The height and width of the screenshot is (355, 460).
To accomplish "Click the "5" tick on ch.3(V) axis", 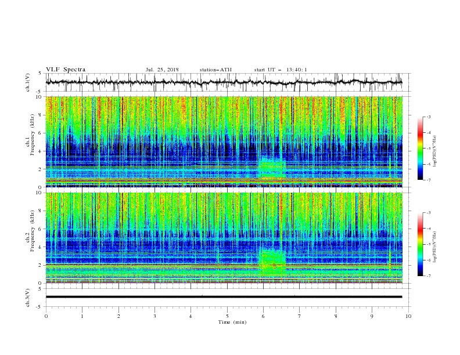I will click(x=41, y=289).
